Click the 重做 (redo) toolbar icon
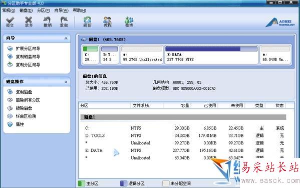The height and width of the screenshot is (188, 300). click(x=64, y=22)
